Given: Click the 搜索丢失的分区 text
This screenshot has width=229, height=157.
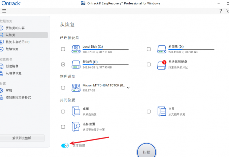Looking at the screenshot, I should coord(178,67).
